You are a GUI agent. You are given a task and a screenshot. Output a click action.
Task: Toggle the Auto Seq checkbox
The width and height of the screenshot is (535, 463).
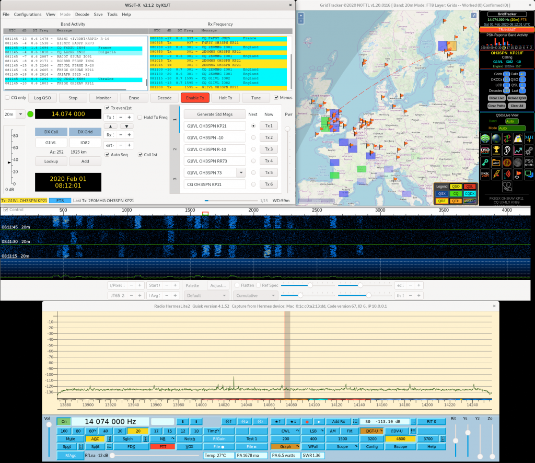tap(107, 155)
